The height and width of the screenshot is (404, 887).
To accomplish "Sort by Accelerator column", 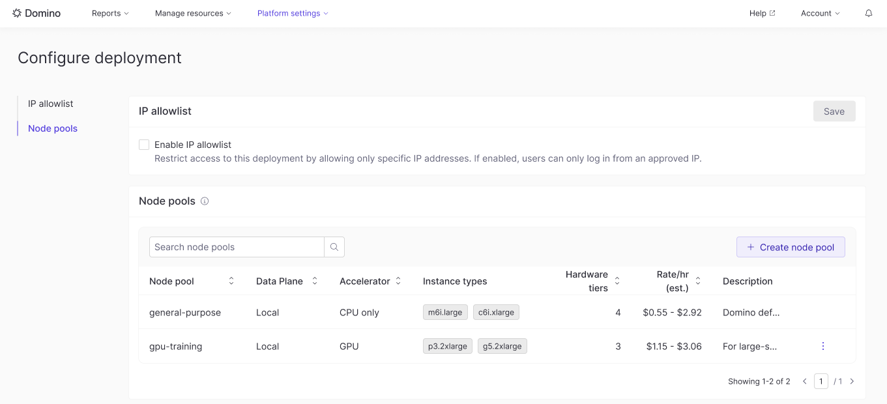I will pyautogui.click(x=398, y=281).
